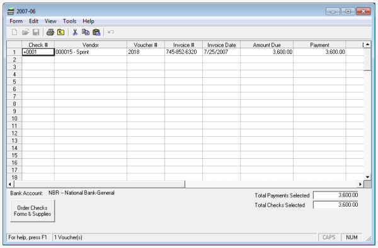378x248 pixels.
Task: Open the Form menu
Action: pos(16,21)
